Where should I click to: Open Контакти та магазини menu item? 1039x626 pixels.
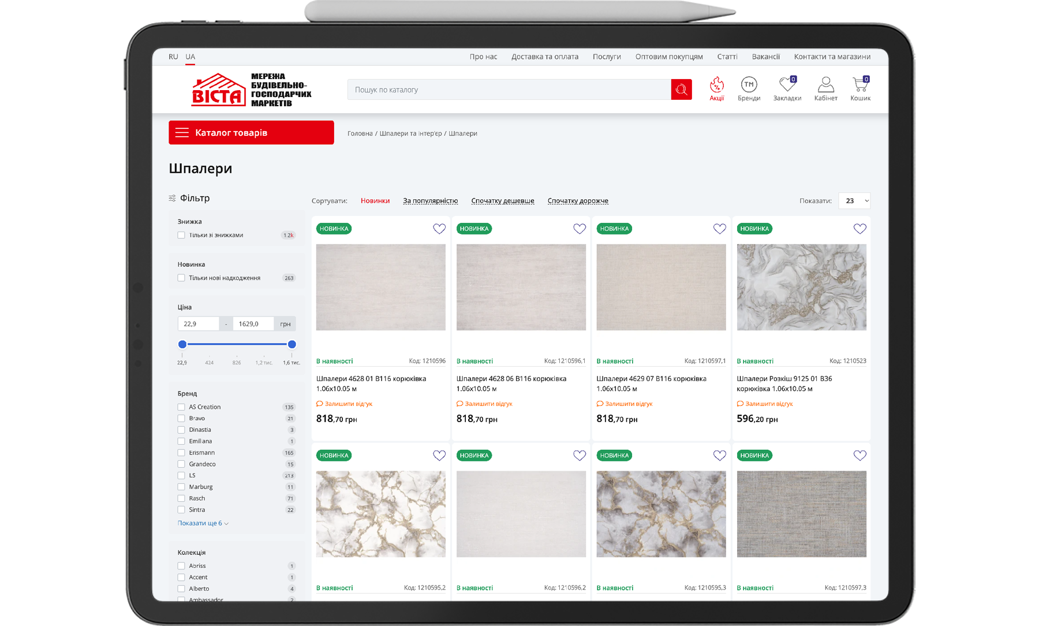832,57
